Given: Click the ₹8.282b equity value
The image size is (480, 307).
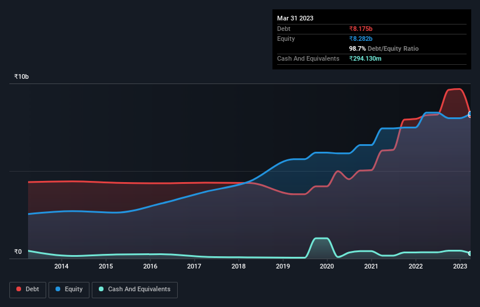Looking at the screenshot, I should pyautogui.click(x=361, y=39).
